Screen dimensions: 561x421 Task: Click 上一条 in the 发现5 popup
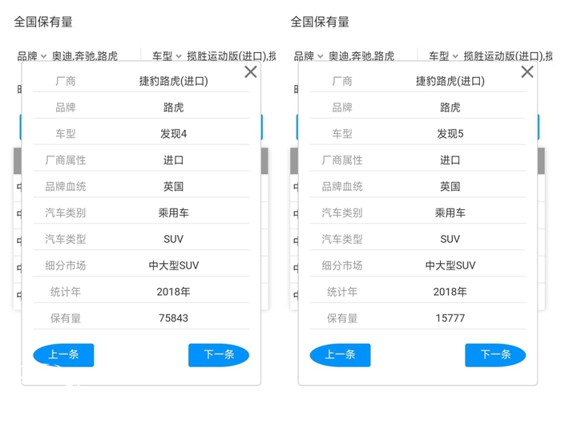[x=340, y=354]
